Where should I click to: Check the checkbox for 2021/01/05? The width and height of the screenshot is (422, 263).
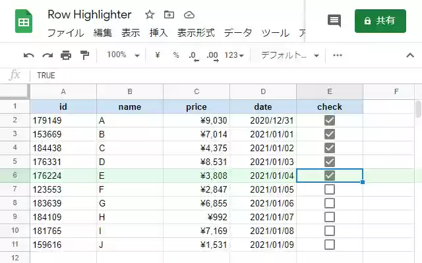click(x=330, y=189)
